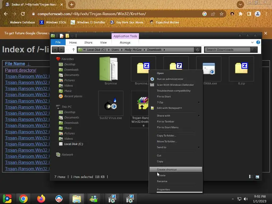Bookmark this page with the star icon
The image size is (272, 204).
click(222, 14)
